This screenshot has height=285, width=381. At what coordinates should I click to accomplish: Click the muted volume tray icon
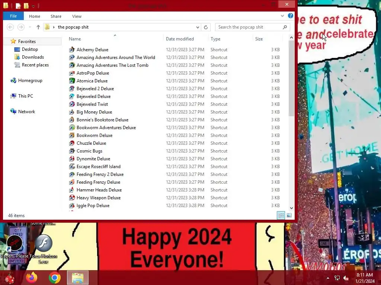(x=346, y=278)
